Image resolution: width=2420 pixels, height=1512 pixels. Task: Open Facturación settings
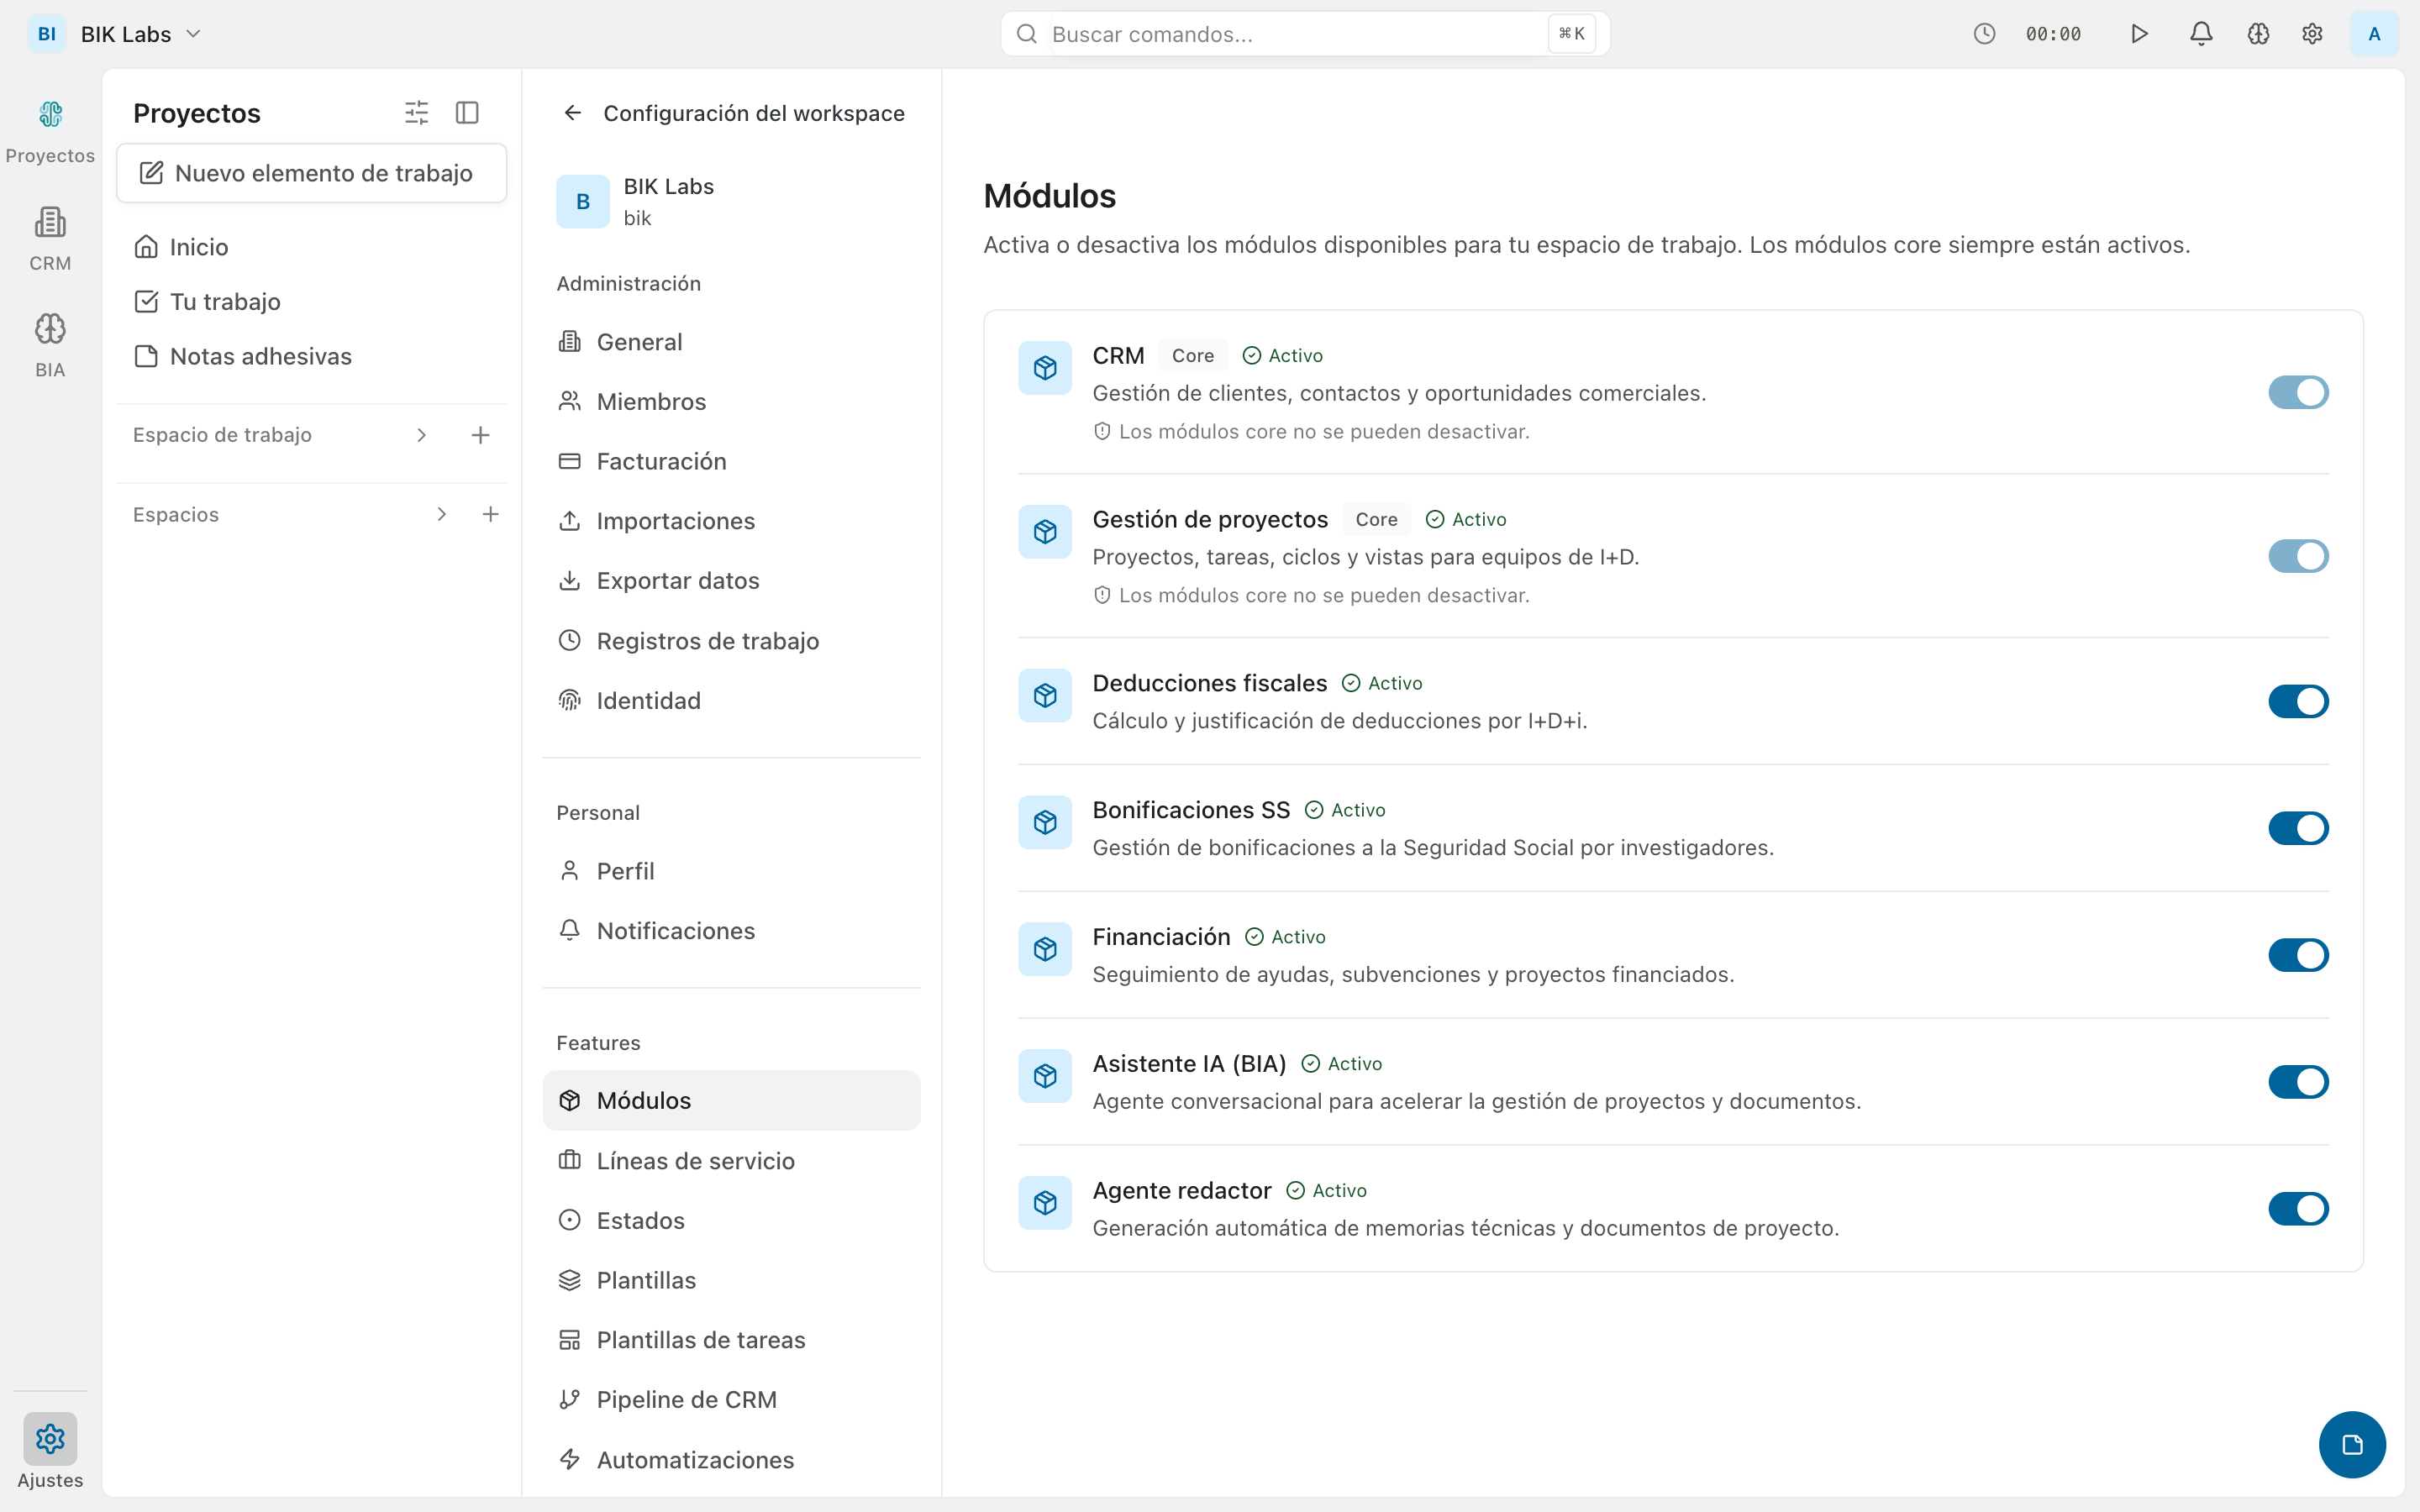click(731, 461)
